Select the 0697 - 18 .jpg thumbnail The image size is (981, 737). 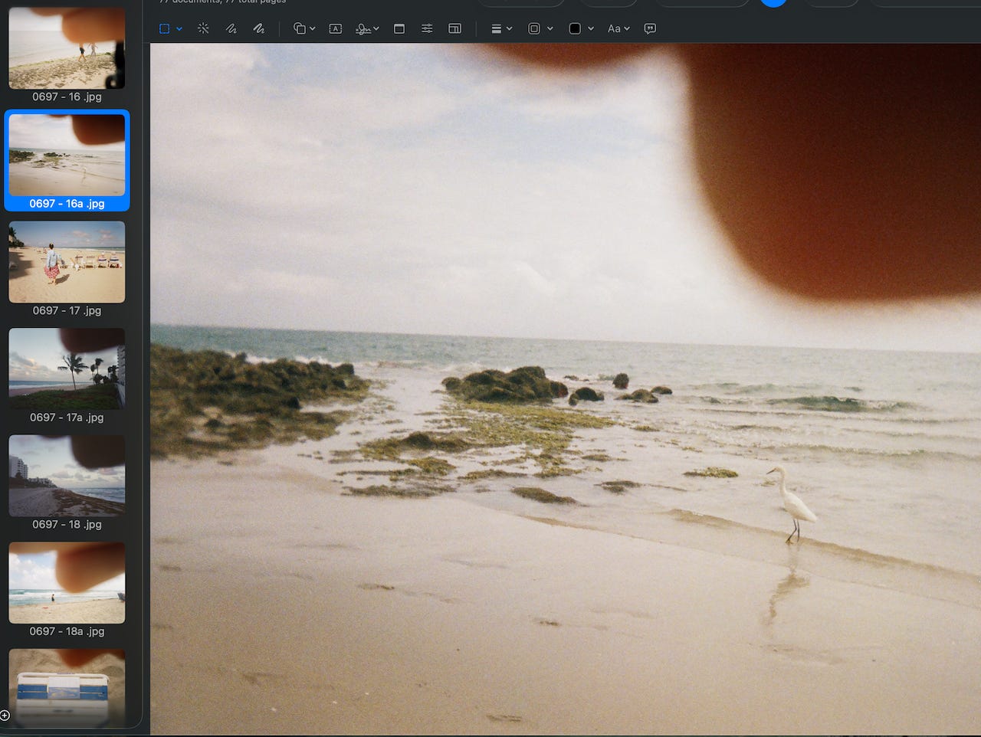(x=67, y=476)
